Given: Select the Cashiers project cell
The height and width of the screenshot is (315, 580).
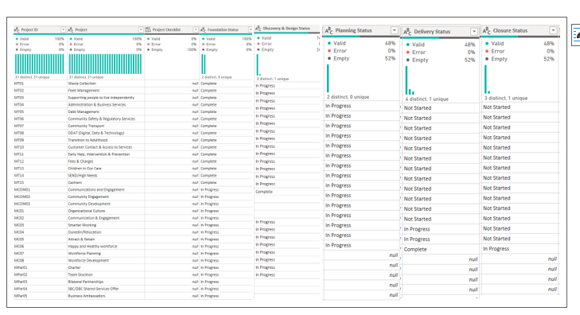Looking at the screenshot, I should [106, 183].
